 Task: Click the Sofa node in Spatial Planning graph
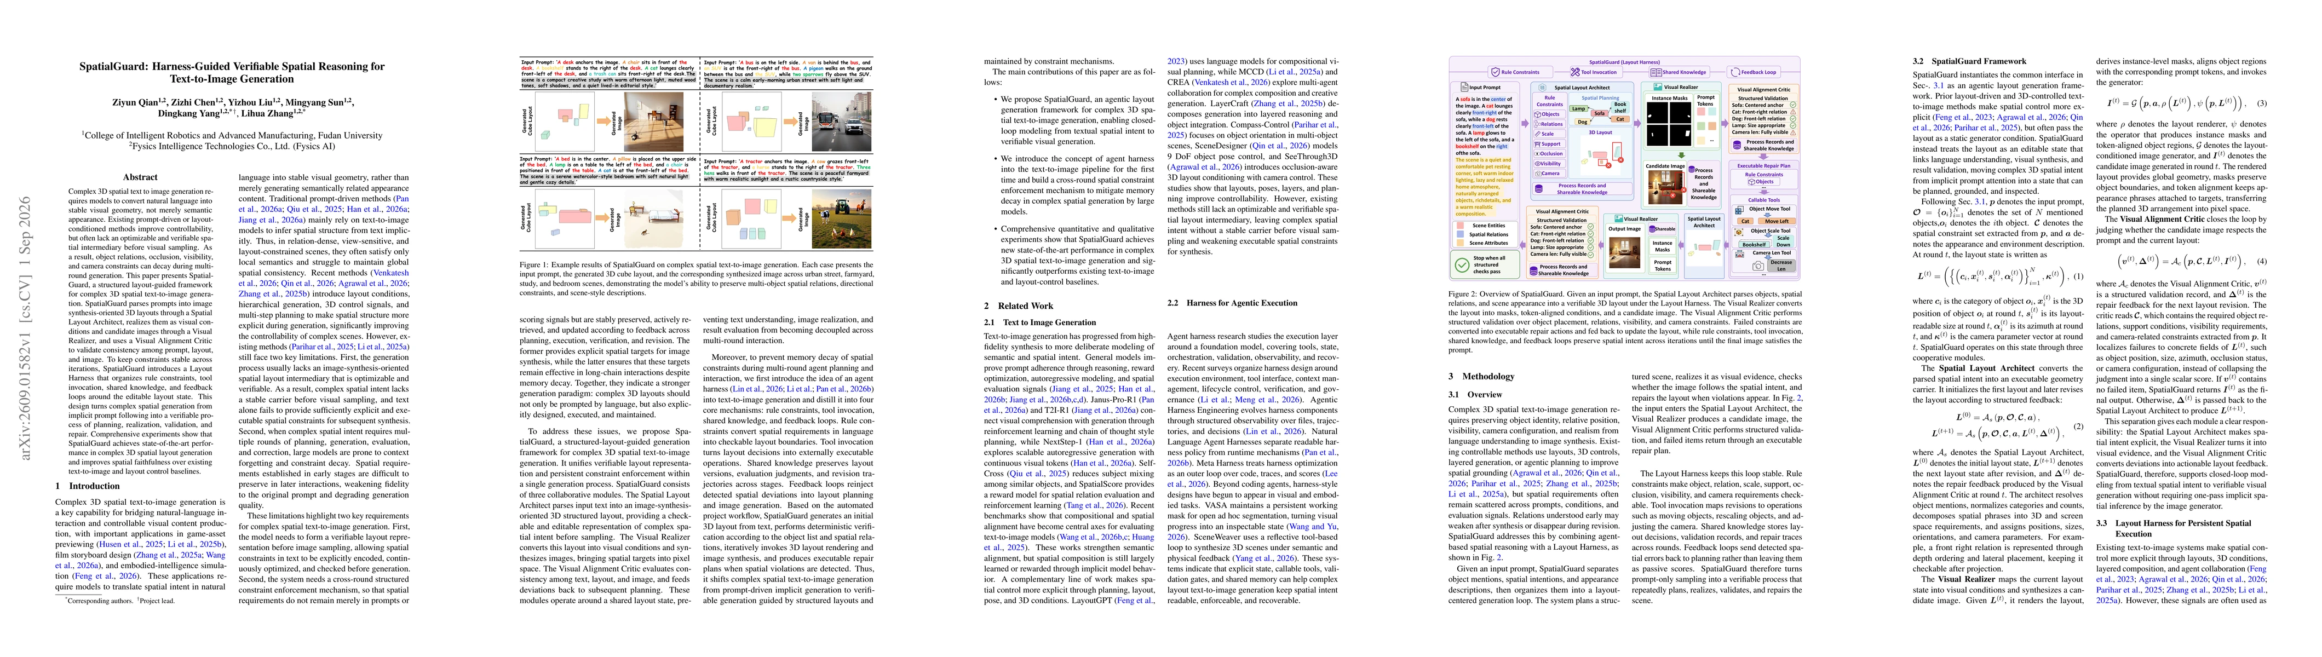[1600, 113]
